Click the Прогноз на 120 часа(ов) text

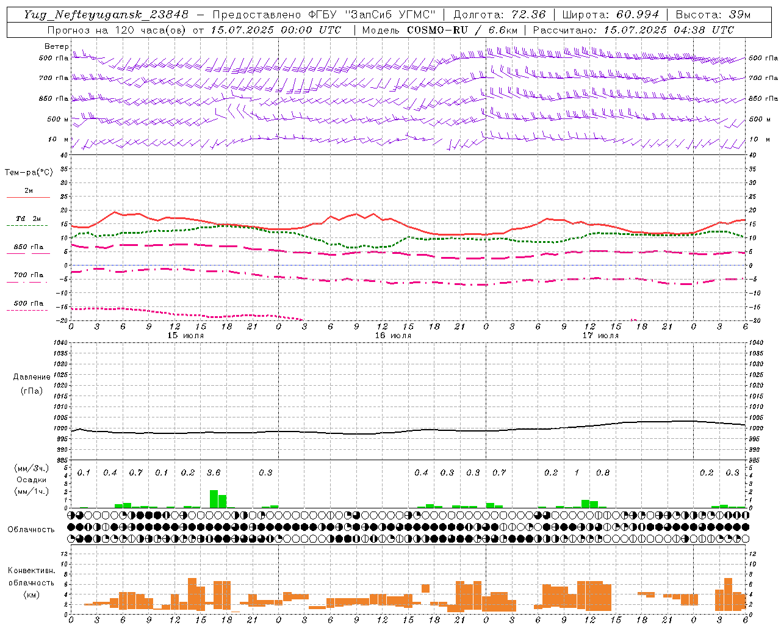[x=117, y=30]
